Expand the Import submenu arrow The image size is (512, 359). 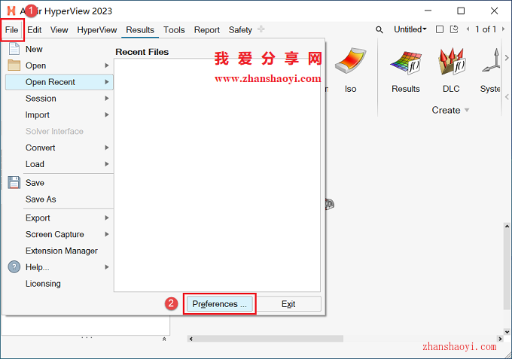[107, 114]
